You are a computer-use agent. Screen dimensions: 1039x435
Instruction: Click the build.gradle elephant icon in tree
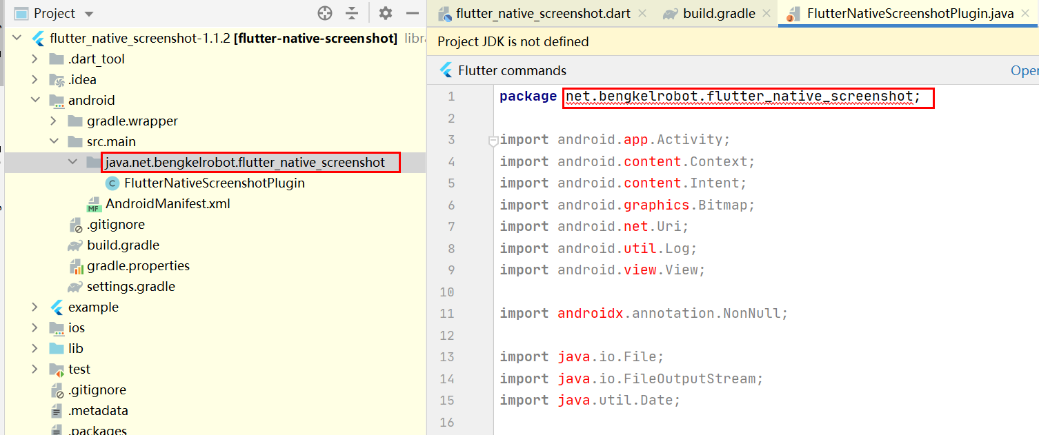(75, 245)
